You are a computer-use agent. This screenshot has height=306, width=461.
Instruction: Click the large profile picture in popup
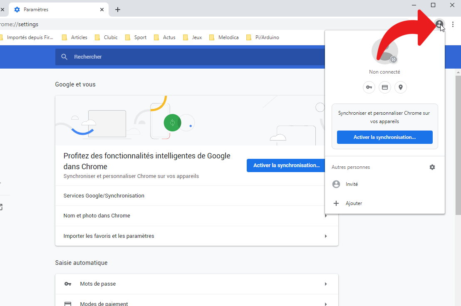click(384, 51)
